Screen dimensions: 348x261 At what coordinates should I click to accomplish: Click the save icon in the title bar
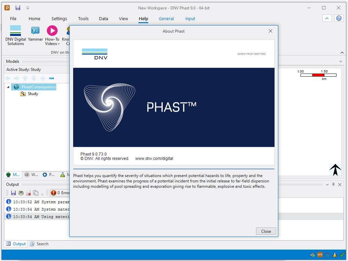coord(18,8)
